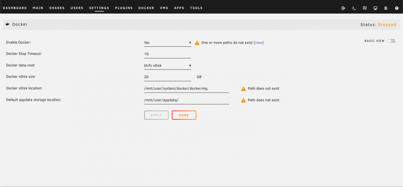
Task: Open the Apps menu item
Action: (179, 8)
